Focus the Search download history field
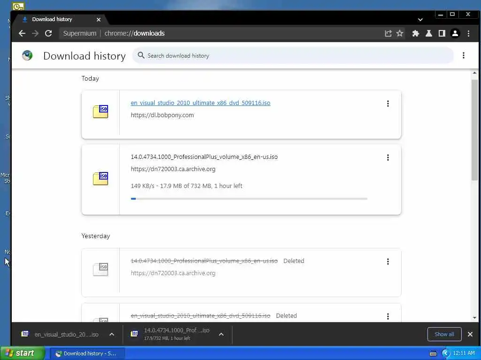 [x=293, y=55]
